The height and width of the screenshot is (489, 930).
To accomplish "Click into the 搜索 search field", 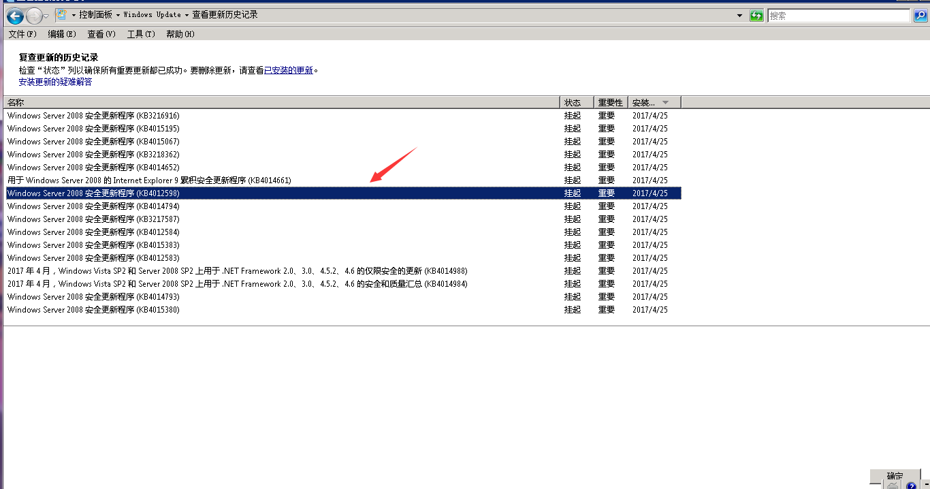I will 838,16.
